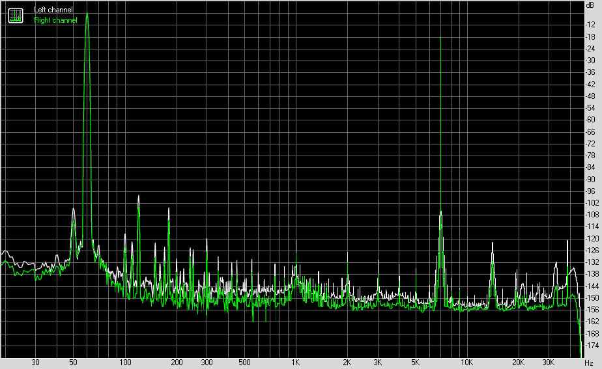The image size is (602, 369).
Task: Pick the 300 Hz frequency tick
Action: pyautogui.click(x=207, y=362)
